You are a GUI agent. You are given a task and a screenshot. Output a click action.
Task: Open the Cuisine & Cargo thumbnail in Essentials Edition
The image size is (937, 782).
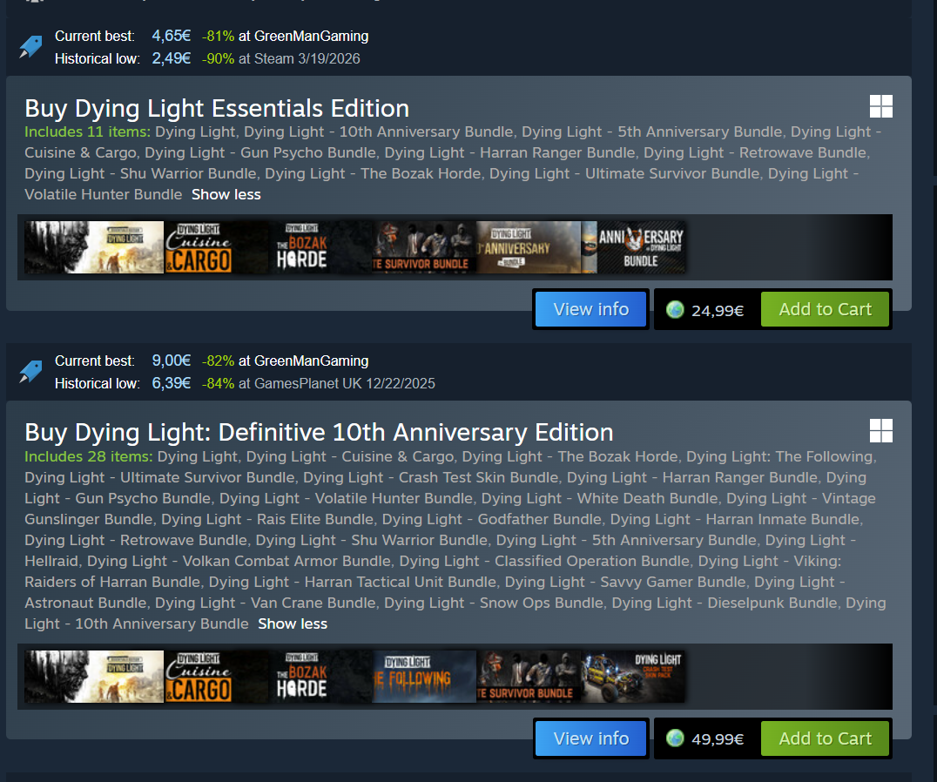point(216,247)
